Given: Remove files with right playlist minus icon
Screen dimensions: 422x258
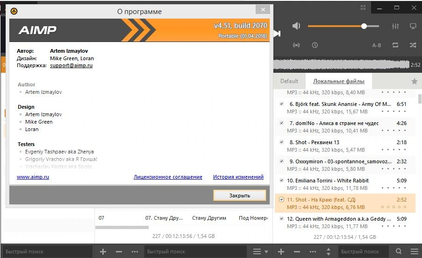Looking at the screenshot, I should pos(297,251).
